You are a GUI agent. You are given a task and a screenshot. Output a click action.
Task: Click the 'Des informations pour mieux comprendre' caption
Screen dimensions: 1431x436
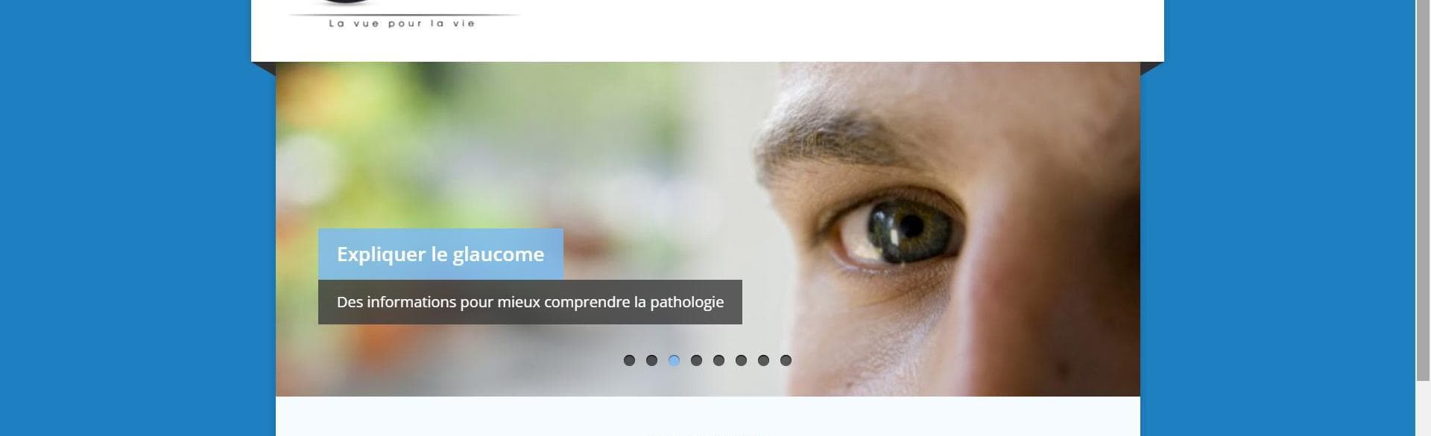pyautogui.click(x=530, y=302)
